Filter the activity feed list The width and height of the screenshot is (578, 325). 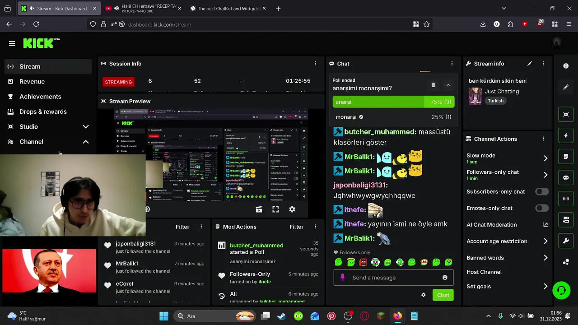pos(182,227)
